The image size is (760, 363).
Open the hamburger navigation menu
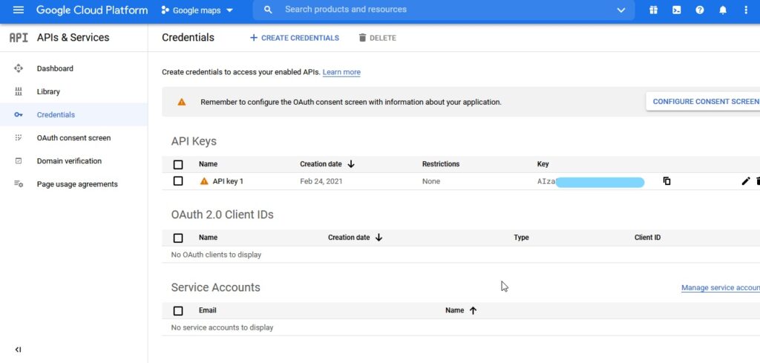19,10
